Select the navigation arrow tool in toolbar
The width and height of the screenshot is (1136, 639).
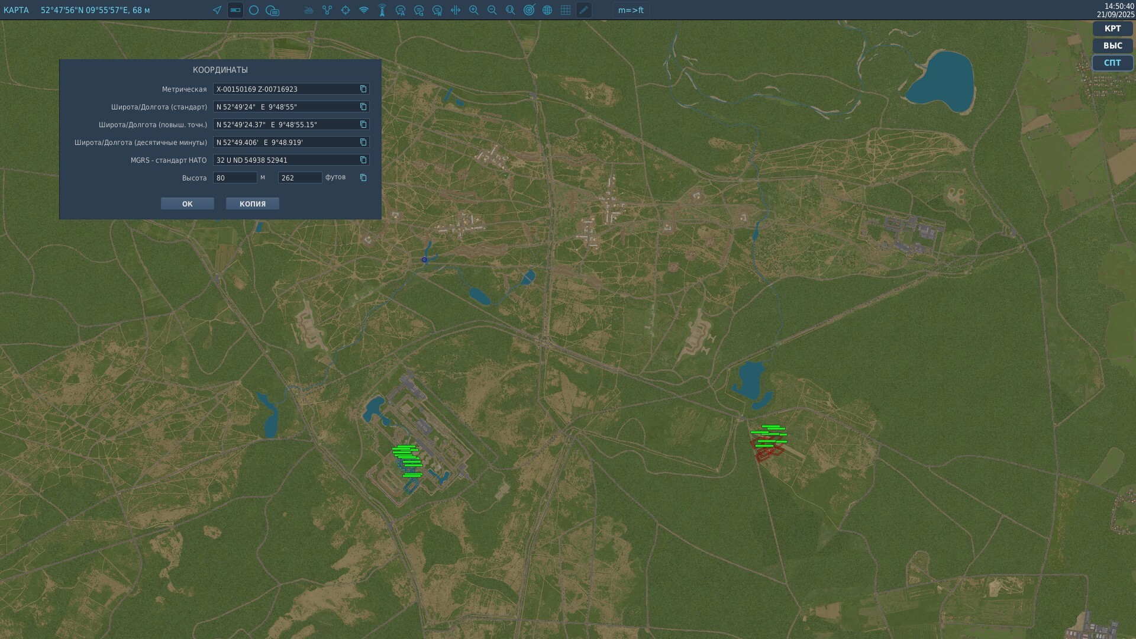(217, 10)
